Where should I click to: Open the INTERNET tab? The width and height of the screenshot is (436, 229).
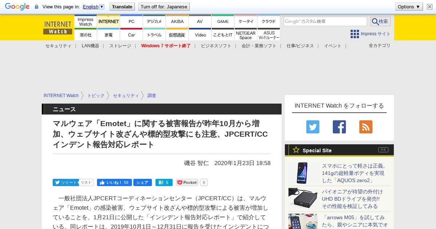pyautogui.click(x=109, y=21)
